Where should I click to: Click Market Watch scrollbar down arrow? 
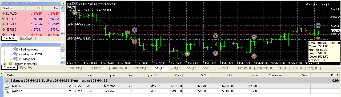click(62, 34)
